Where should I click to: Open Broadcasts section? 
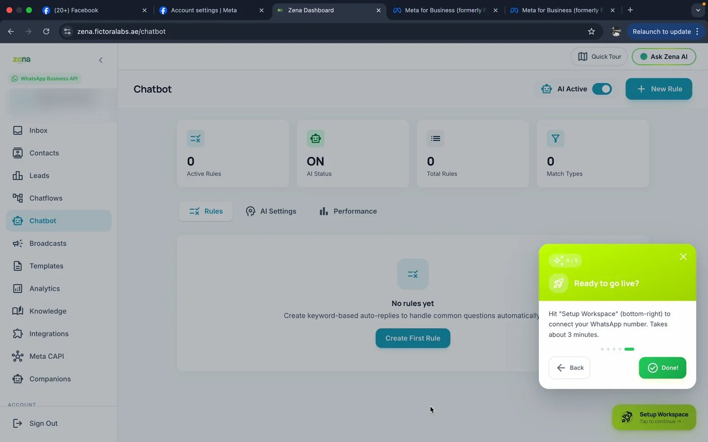click(59, 243)
